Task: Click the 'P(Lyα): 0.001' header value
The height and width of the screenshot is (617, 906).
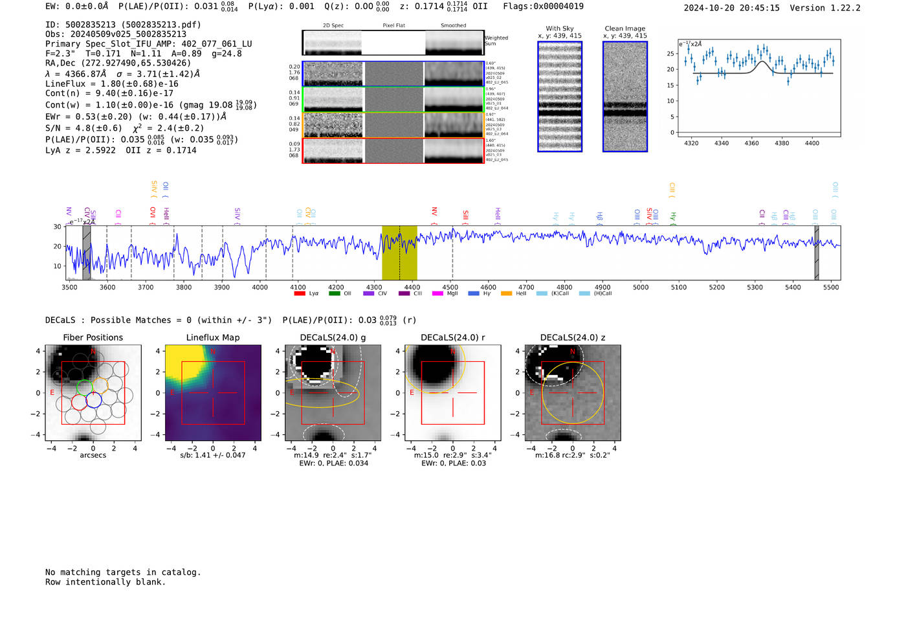Action: click(x=282, y=6)
